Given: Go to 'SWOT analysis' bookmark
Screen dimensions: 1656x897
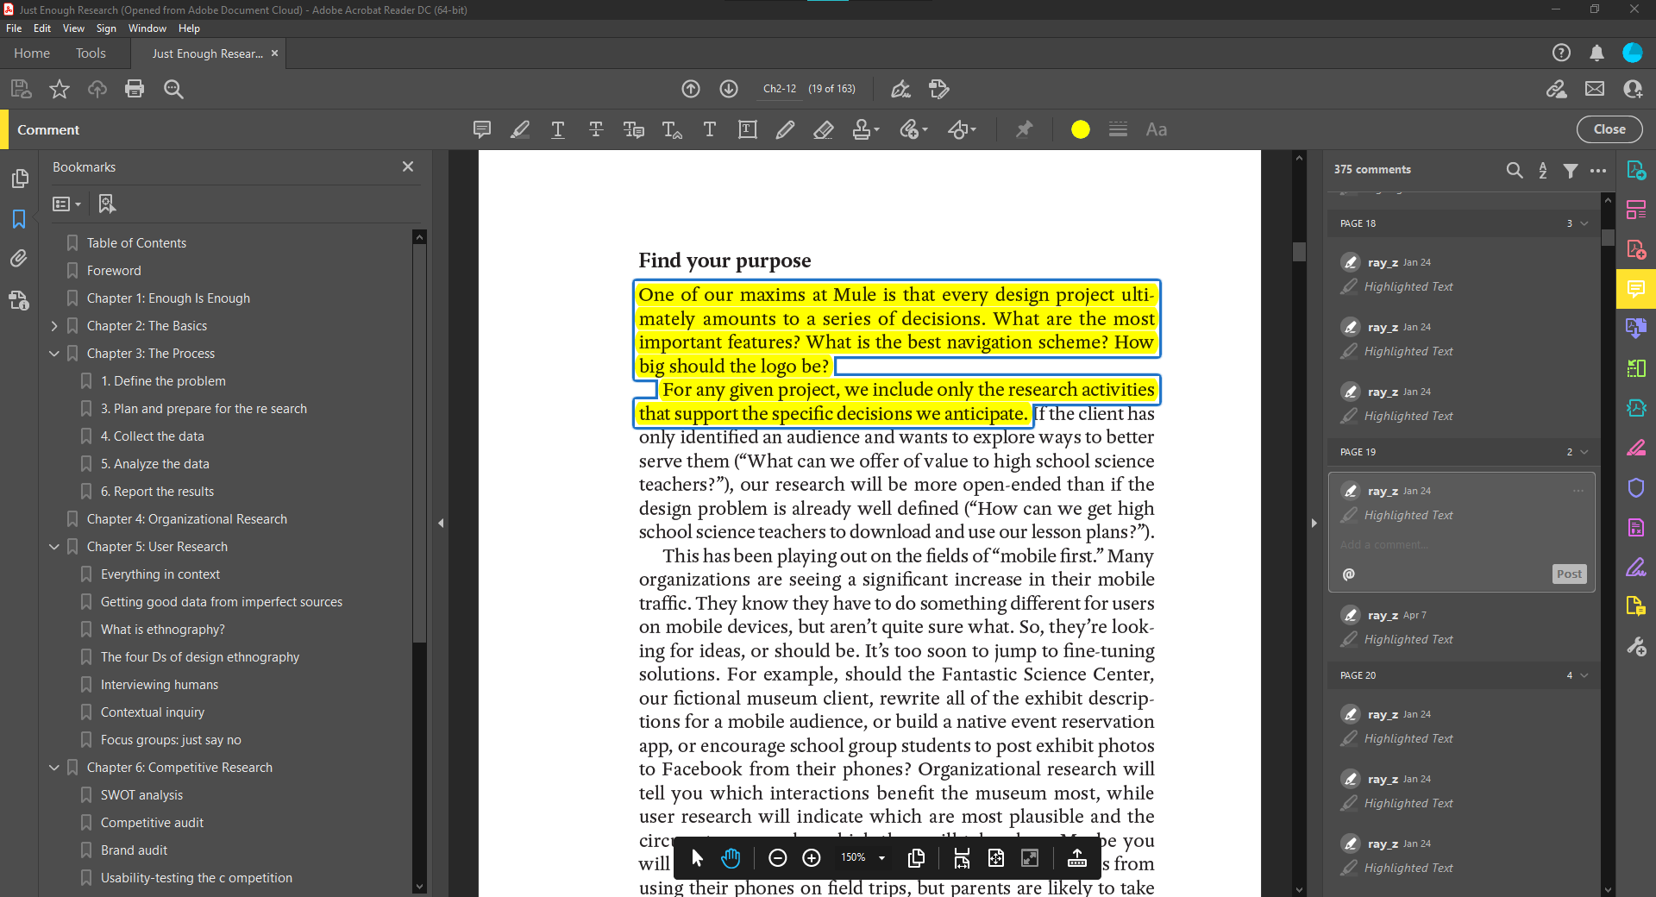Looking at the screenshot, I should click(141, 795).
